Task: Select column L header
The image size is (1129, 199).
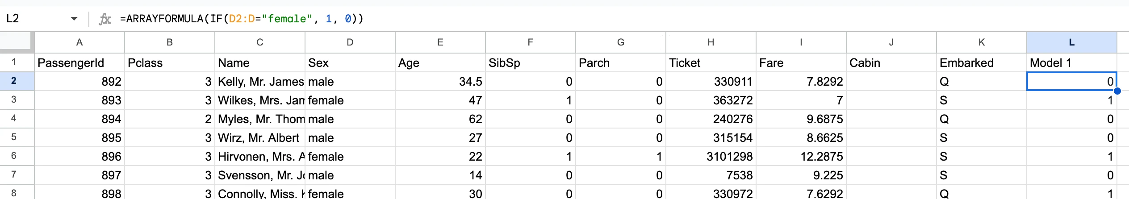Action: [1071, 42]
